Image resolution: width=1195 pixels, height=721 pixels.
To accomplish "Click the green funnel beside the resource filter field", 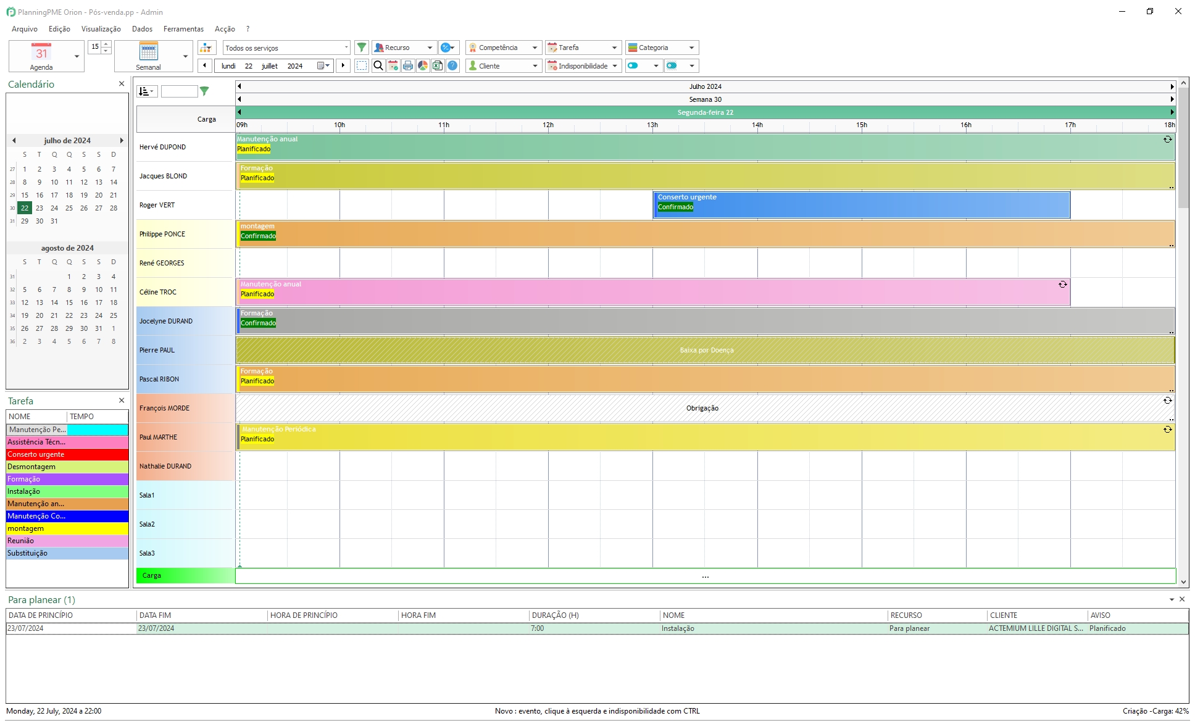I will 204,91.
